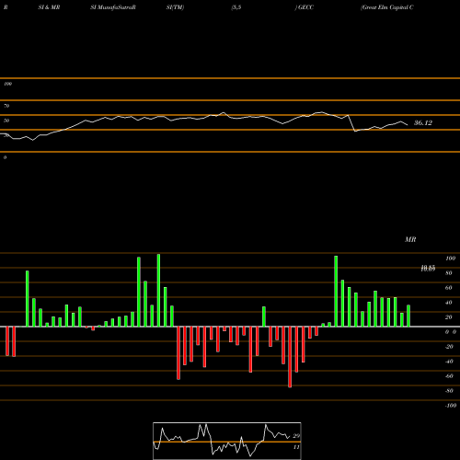This screenshot has height=460, width=460.
Task: Click the -100 label on the MR axis
Action: [x=451, y=406]
